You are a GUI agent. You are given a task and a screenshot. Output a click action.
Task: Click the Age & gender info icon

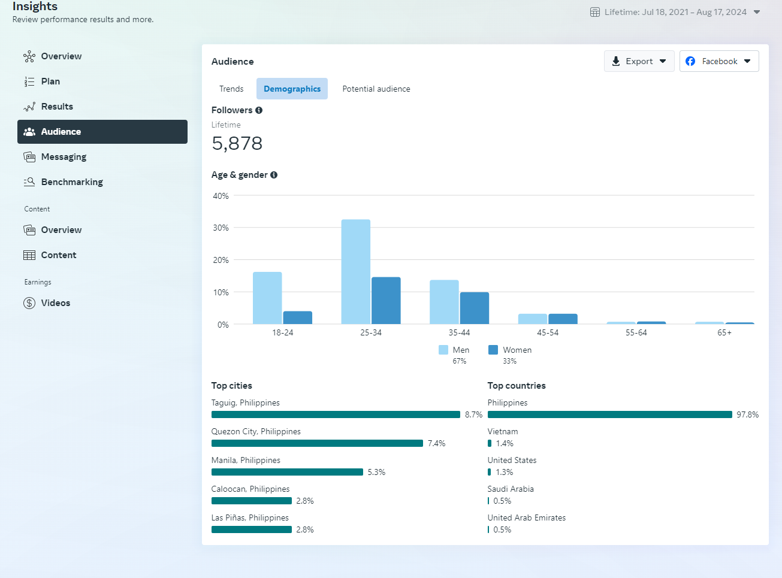click(274, 175)
